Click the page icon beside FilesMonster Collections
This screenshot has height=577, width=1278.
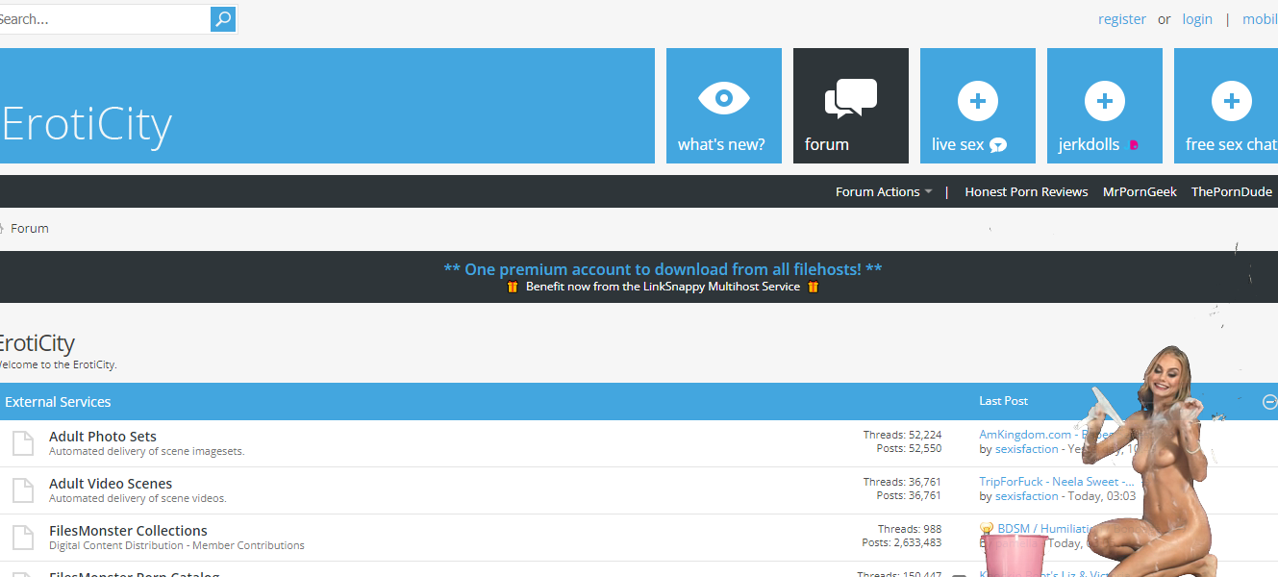pos(22,538)
